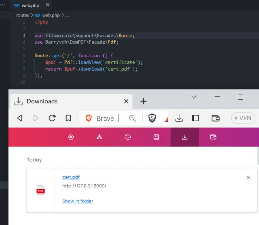Open History clock in pink navigation bar
This screenshot has width=259, height=225.
point(128,137)
